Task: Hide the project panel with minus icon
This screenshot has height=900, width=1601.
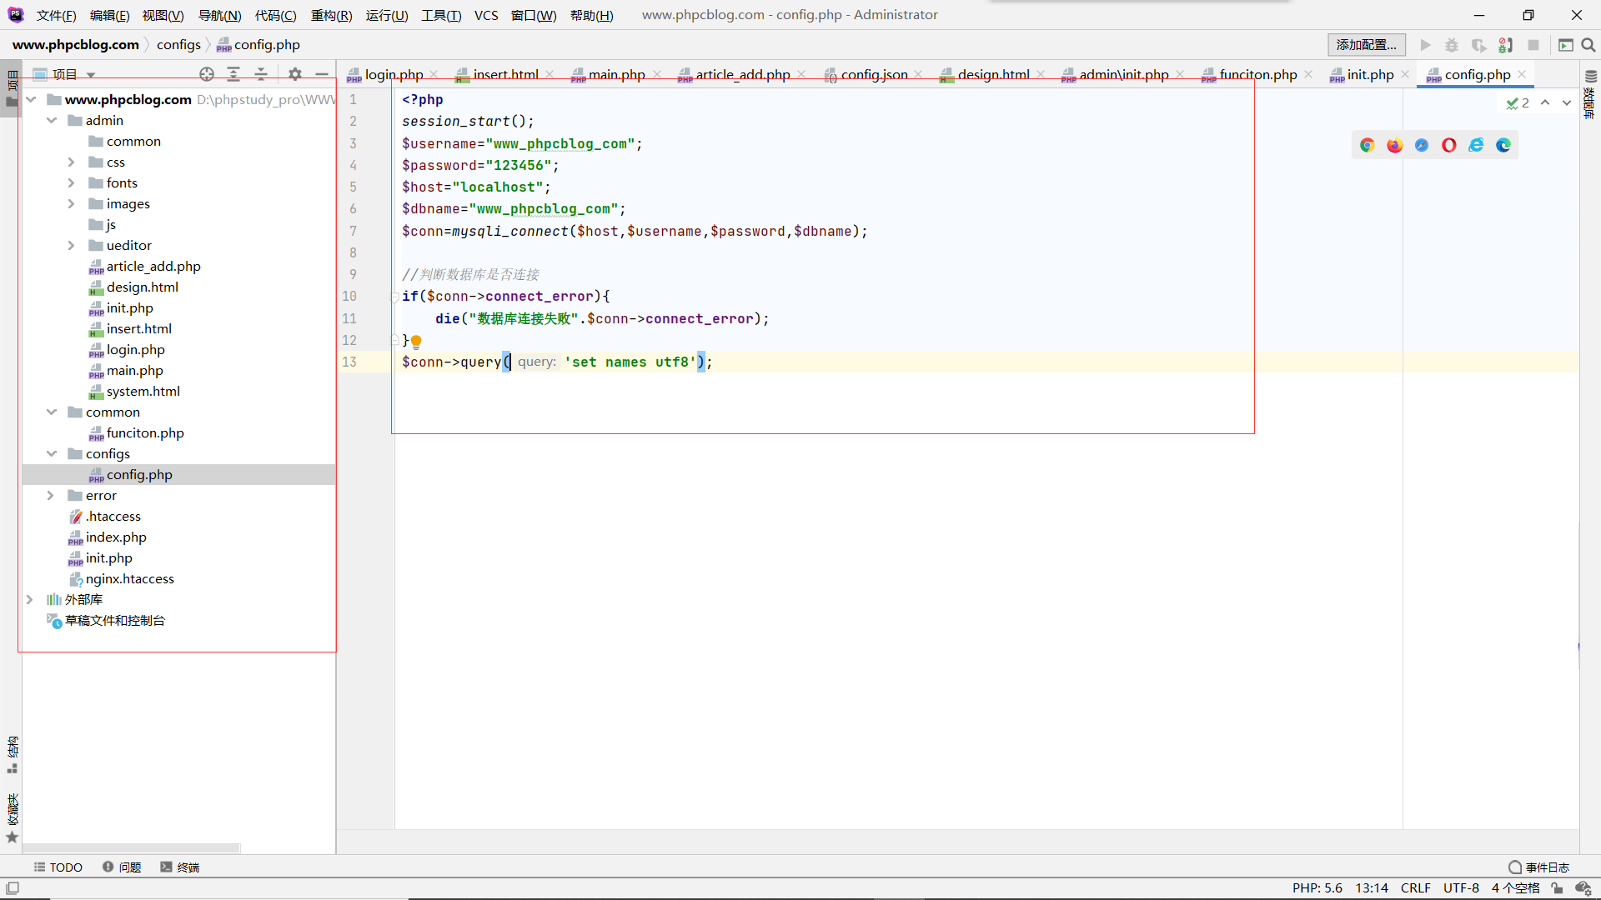Action: [x=322, y=74]
